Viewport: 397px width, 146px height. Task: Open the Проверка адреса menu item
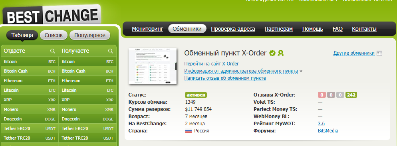[x=233, y=29]
